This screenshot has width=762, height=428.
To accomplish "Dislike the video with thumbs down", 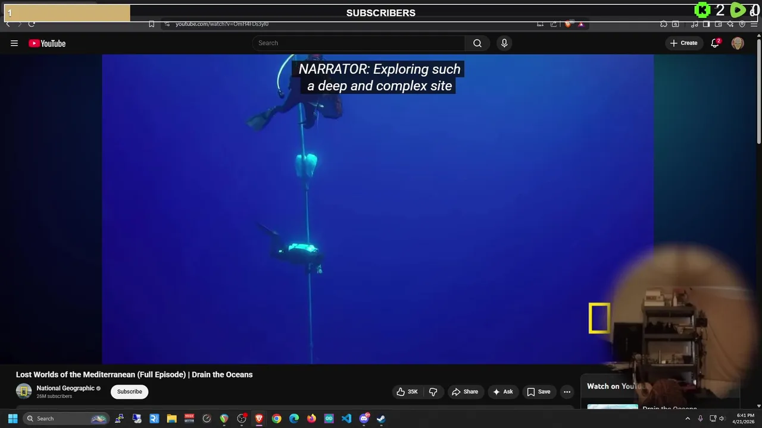I will pos(433,392).
